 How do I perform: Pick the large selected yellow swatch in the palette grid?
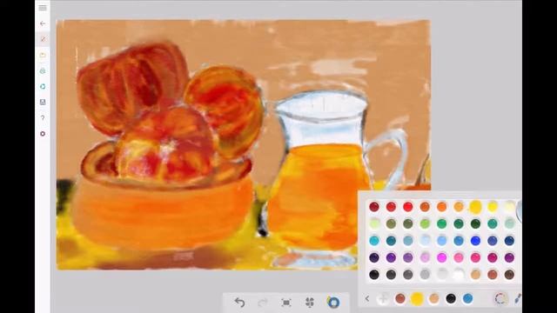coord(476,207)
